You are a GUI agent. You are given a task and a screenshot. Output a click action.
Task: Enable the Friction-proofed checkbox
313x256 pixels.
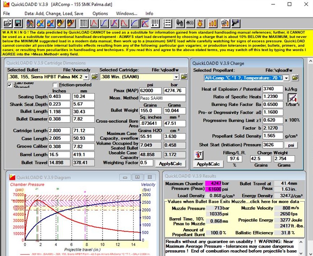coord(55,85)
